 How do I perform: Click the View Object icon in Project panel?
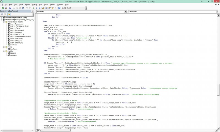tap(5, 15)
